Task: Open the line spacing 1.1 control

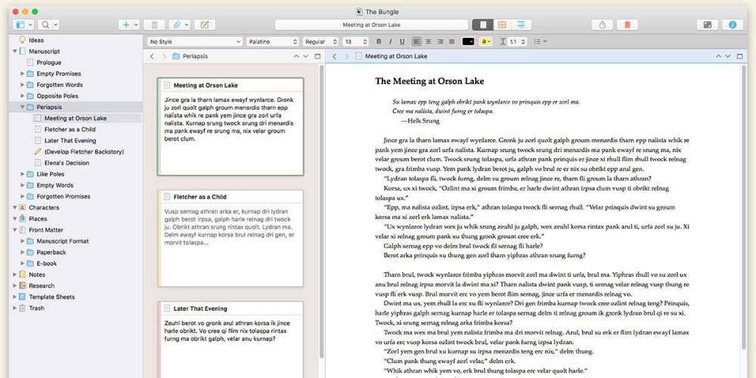Action: [513, 42]
